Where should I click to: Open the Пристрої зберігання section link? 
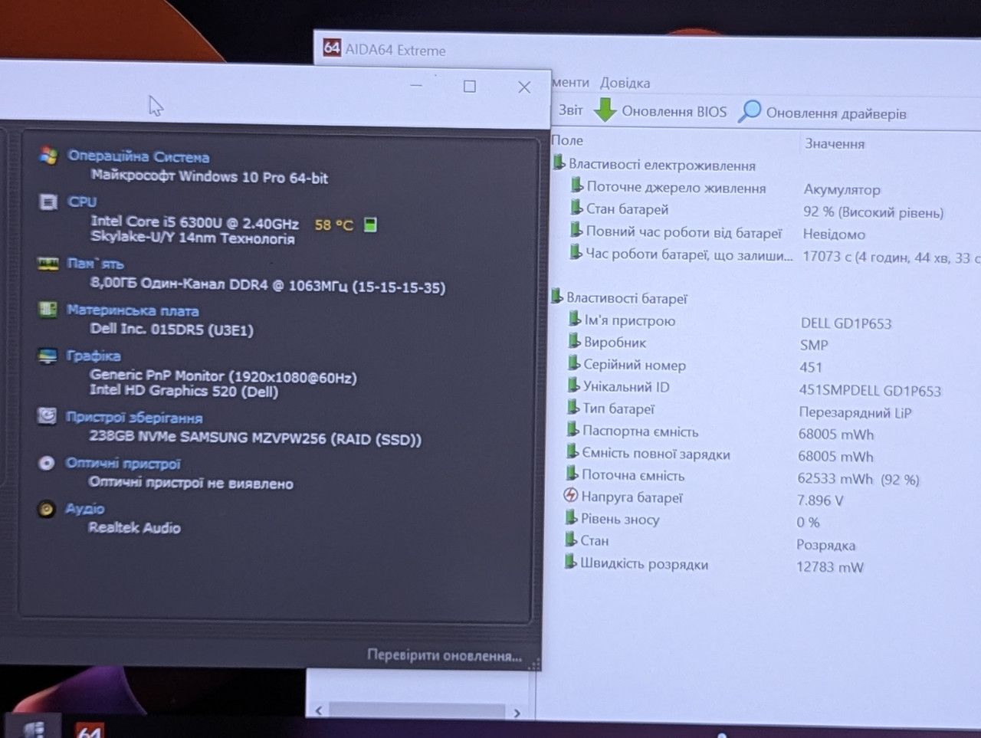pos(134,418)
